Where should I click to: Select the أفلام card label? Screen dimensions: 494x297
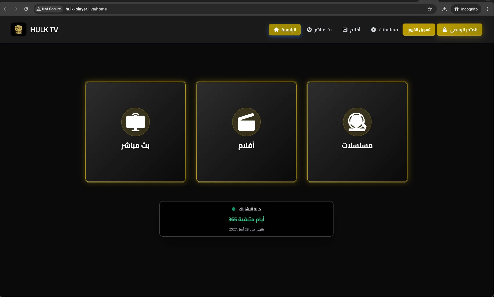pos(246,145)
